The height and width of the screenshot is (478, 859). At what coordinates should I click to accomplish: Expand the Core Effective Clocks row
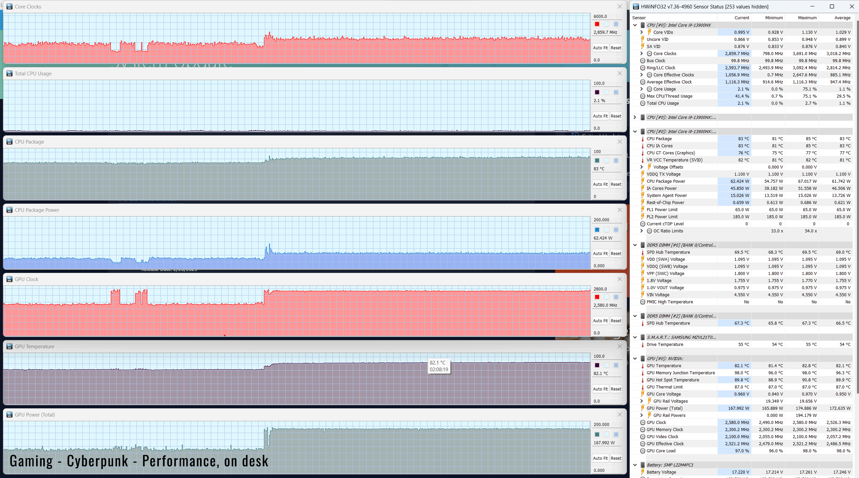(x=642, y=75)
